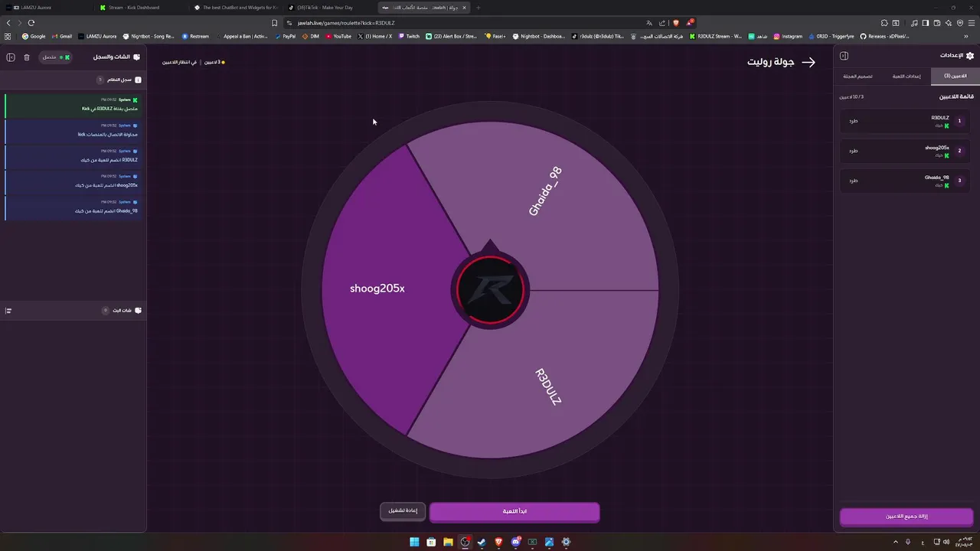Open the Brave wallet icon
980x551 pixels.
[x=937, y=23]
